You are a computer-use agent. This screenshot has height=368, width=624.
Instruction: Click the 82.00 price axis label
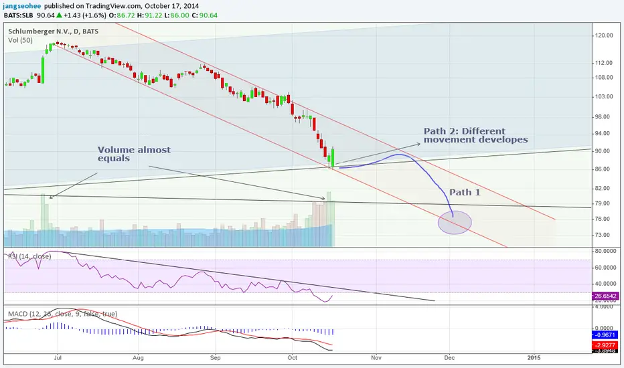click(602, 188)
